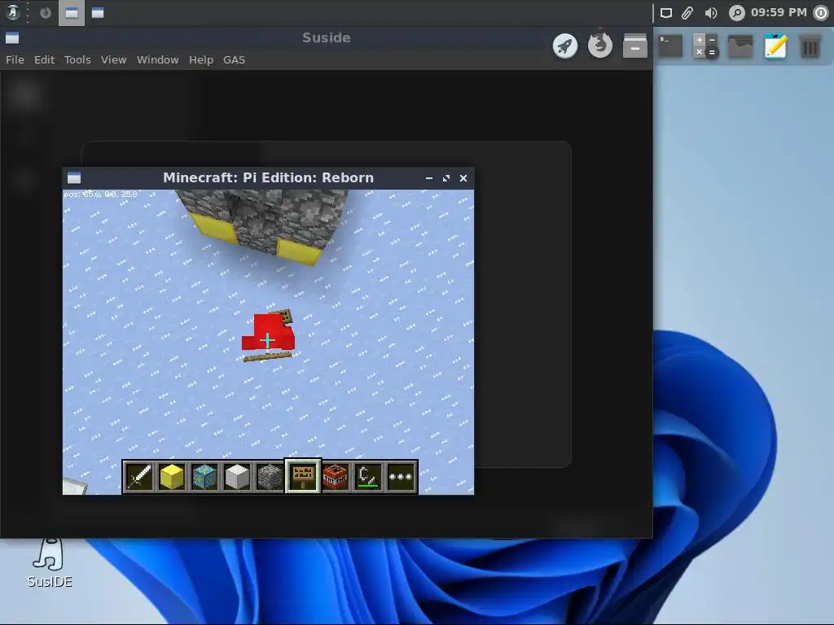Open the Tools menu
The image size is (834, 625).
point(77,59)
